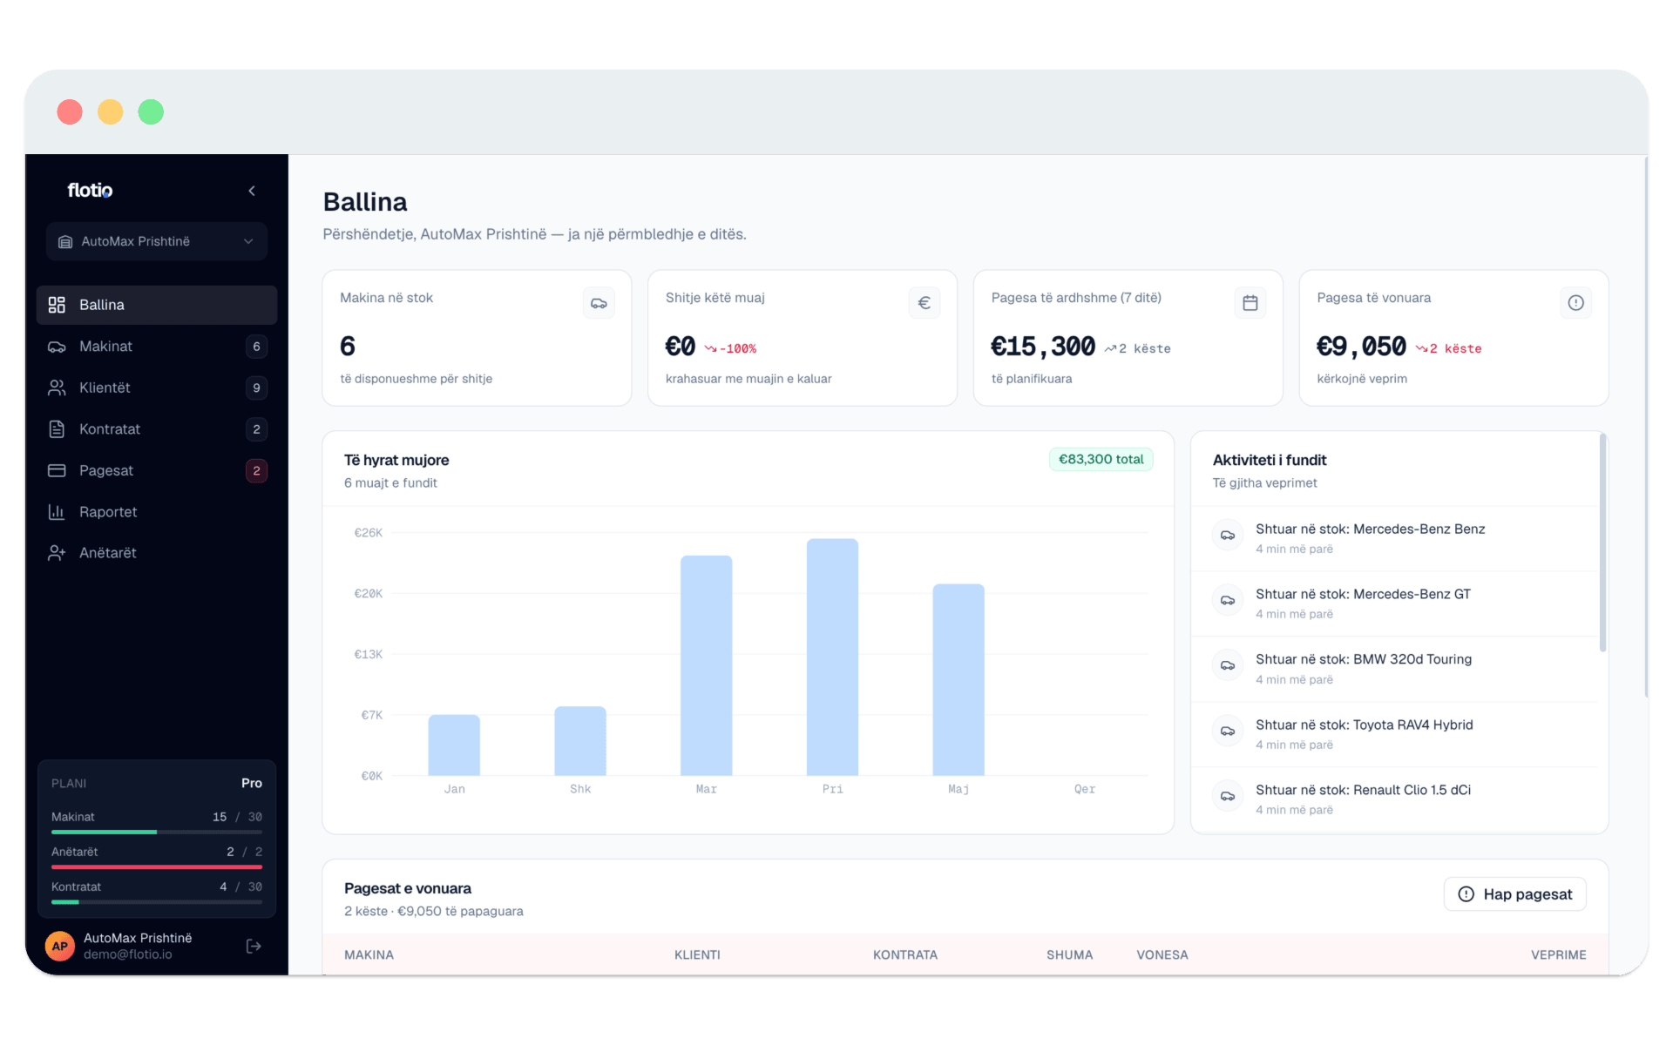Click the VEPRIME column header
Image resolution: width=1673 pixels, height=1045 pixels.
pos(1558,955)
